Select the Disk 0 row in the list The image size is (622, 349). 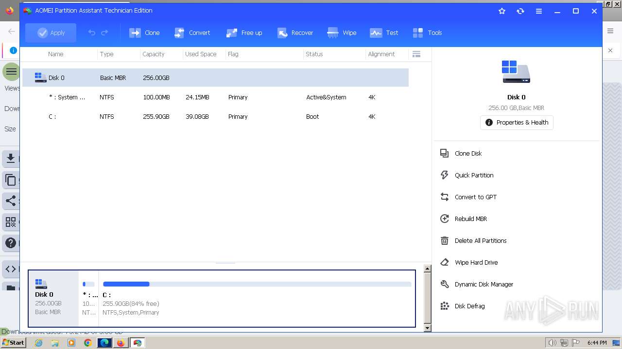pos(215,78)
